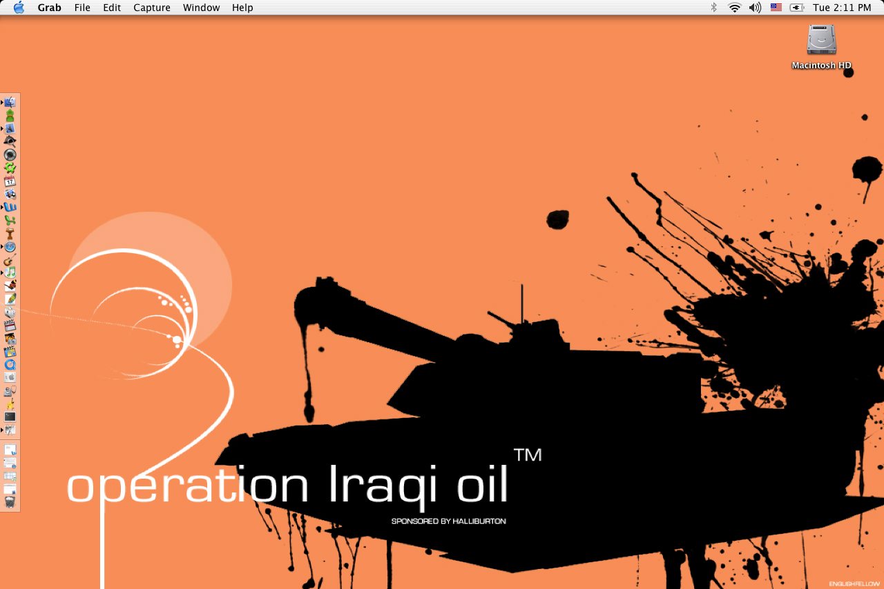Open the US flag input menu
The width and height of the screenshot is (884, 589).
pyautogui.click(x=776, y=8)
